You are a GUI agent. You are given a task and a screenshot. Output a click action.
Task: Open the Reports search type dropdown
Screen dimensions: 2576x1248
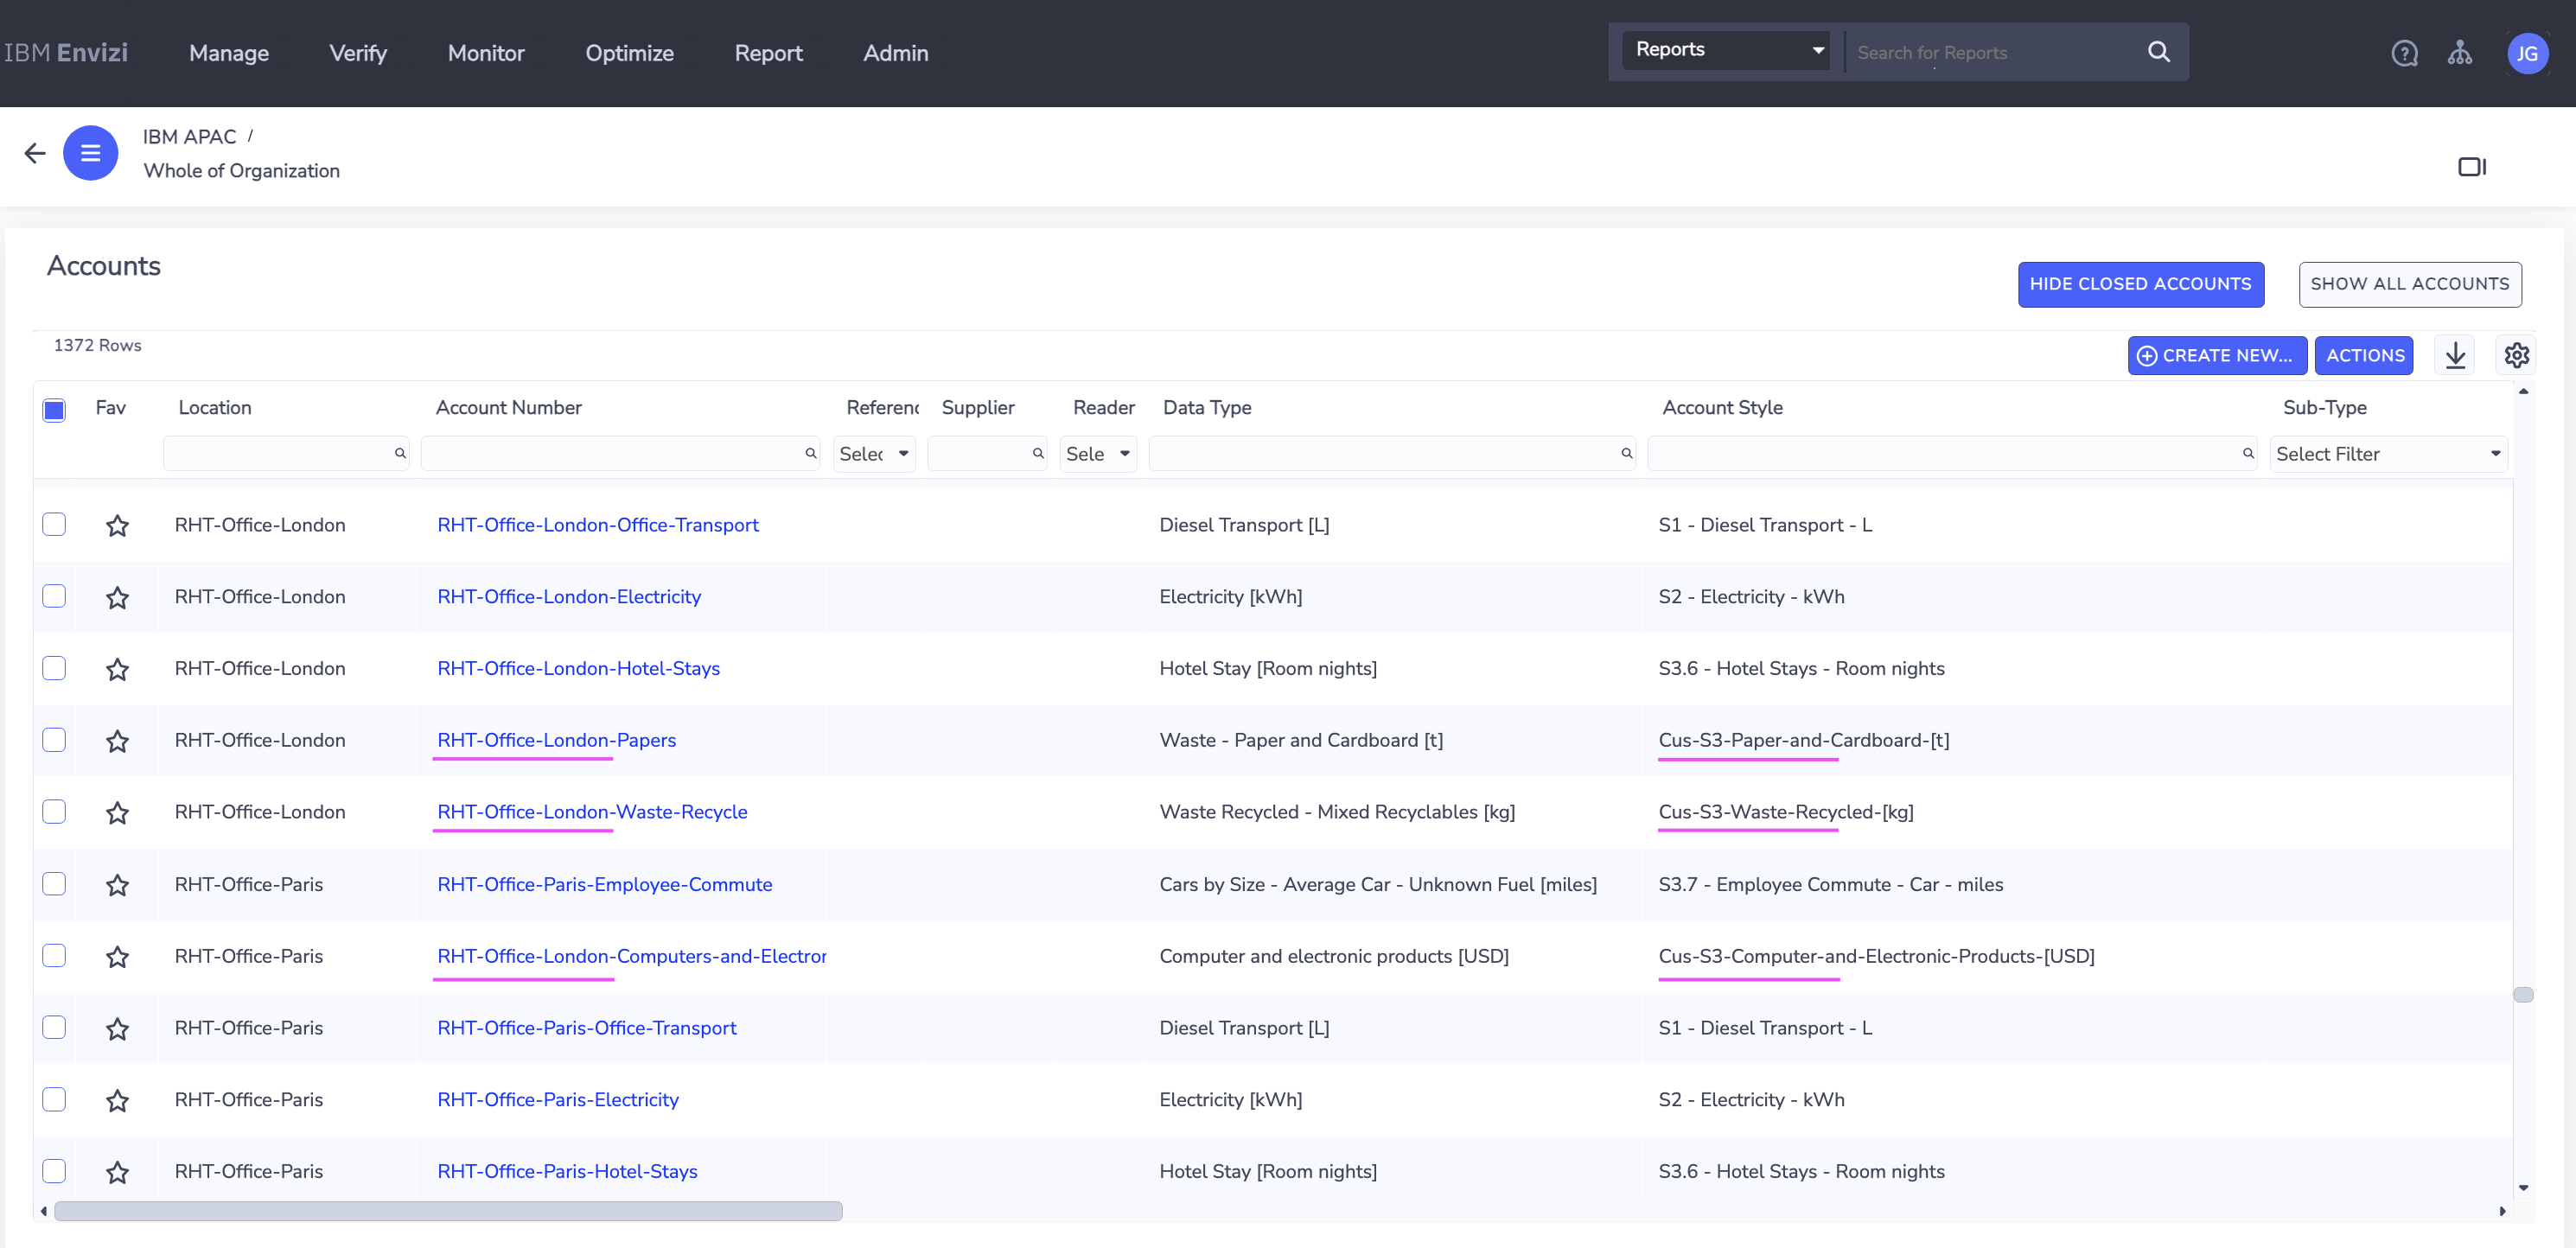coord(1727,50)
